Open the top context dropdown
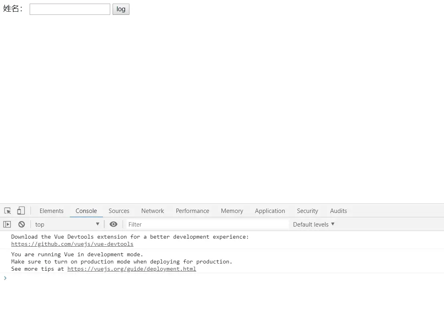Viewport: 444px width, 310px height. 67,225
